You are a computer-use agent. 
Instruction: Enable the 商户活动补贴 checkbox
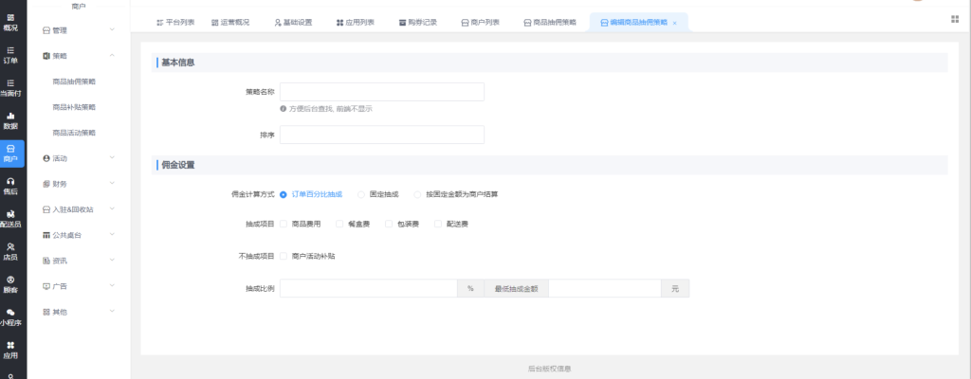(x=284, y=256)
